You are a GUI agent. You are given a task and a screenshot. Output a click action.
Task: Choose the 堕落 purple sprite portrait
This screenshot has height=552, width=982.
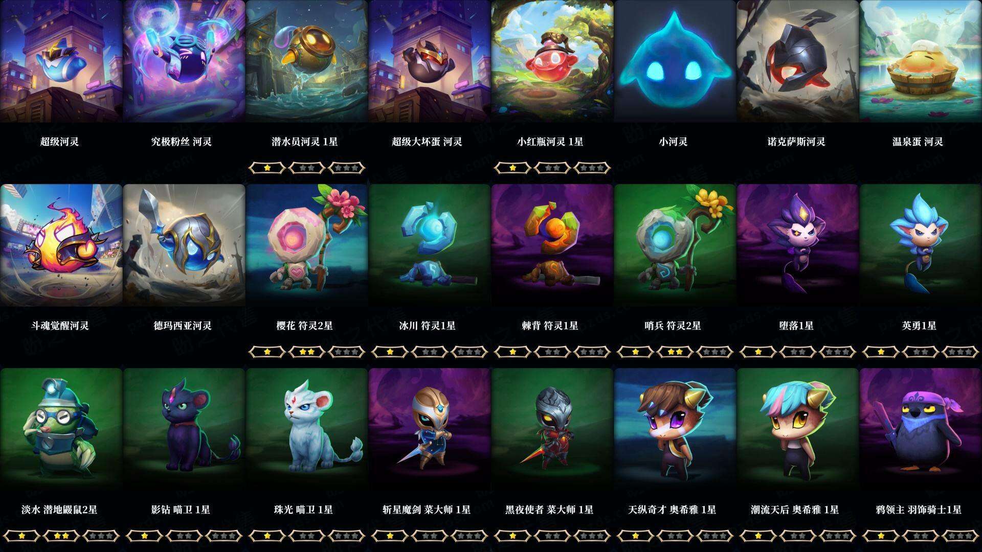pos(797,245)
